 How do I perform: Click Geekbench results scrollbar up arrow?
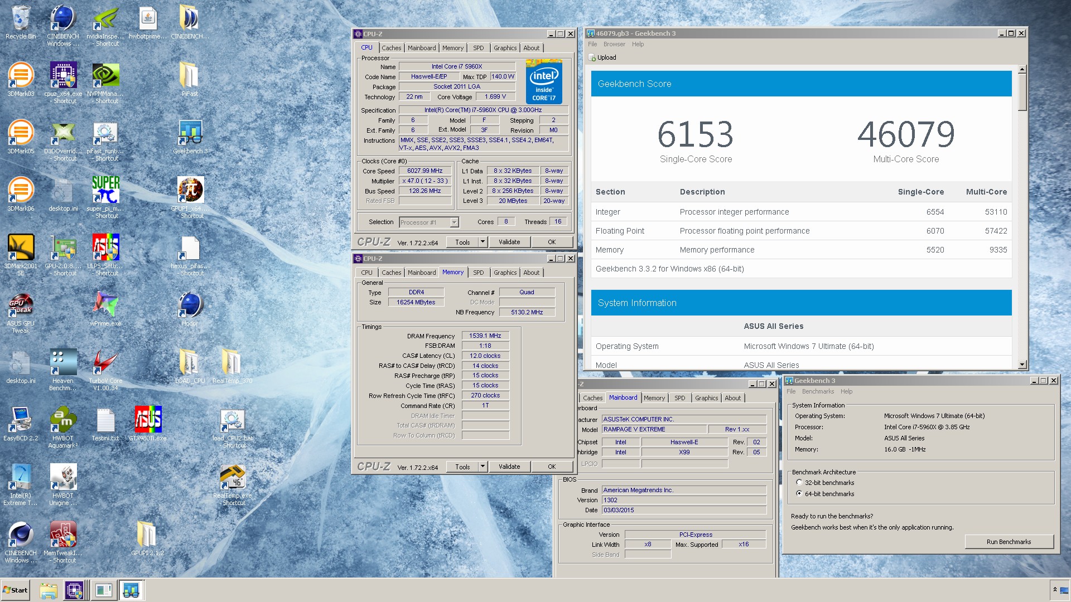[1022, 70]
